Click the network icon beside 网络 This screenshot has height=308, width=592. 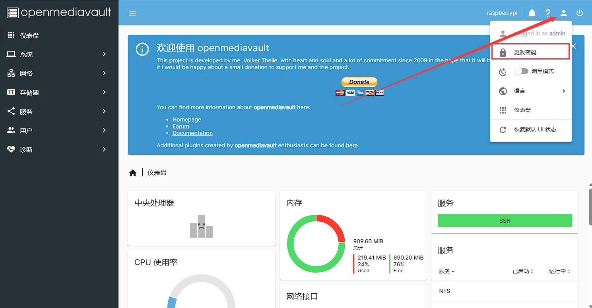point(11,73)
